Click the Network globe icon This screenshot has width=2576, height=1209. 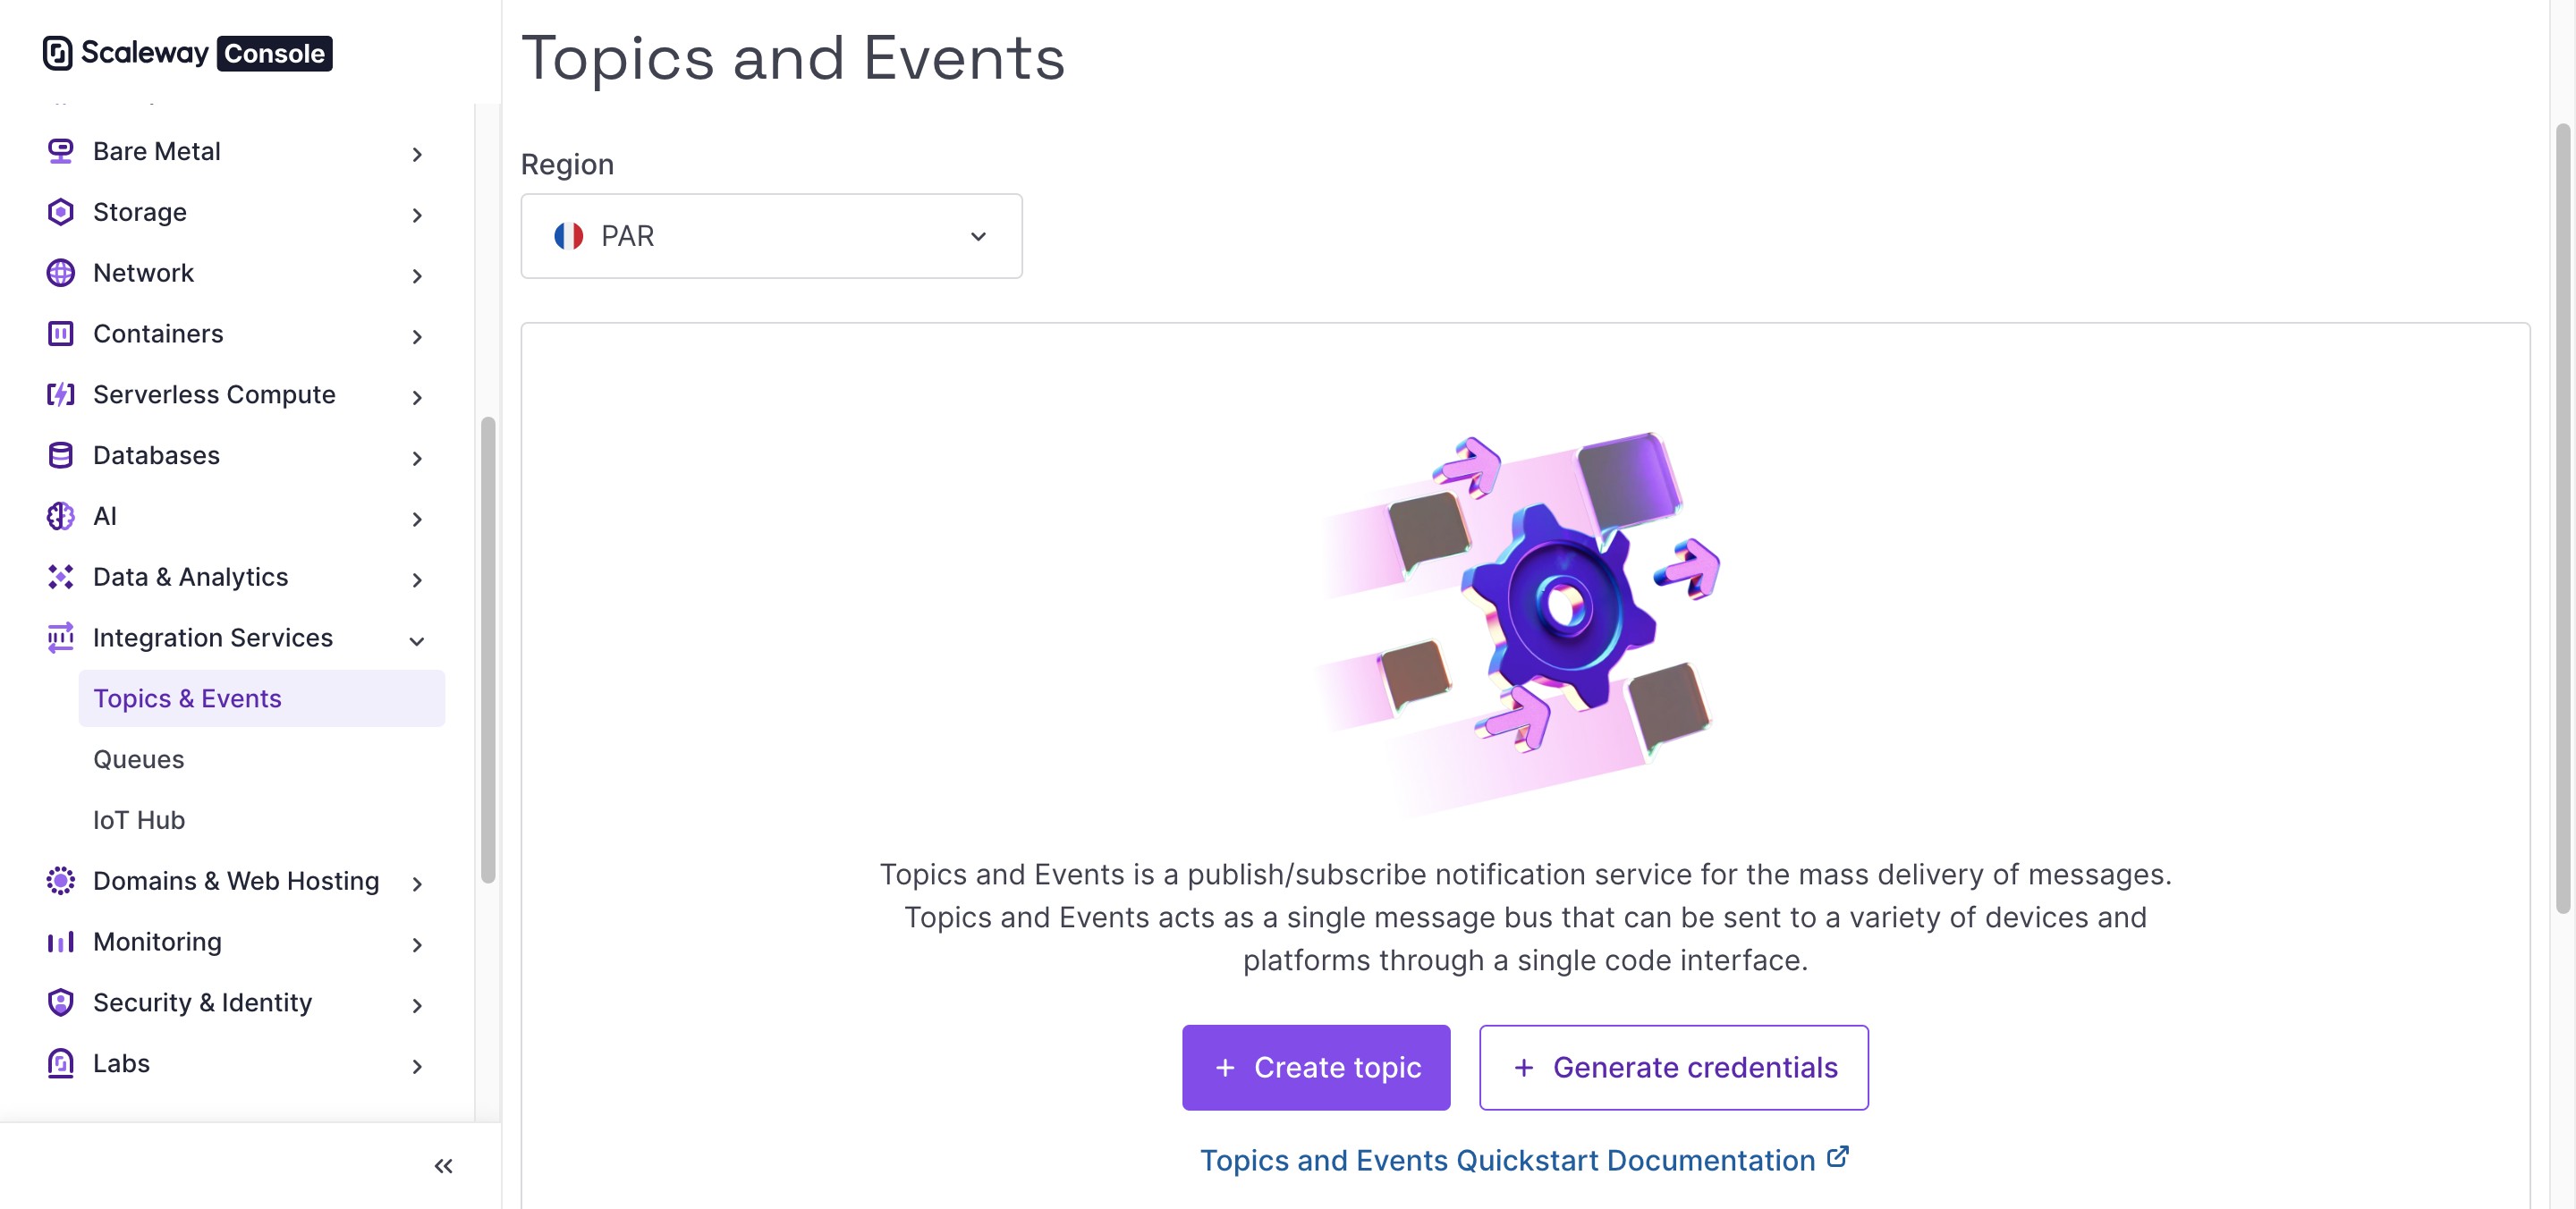[x=60, y=273]
